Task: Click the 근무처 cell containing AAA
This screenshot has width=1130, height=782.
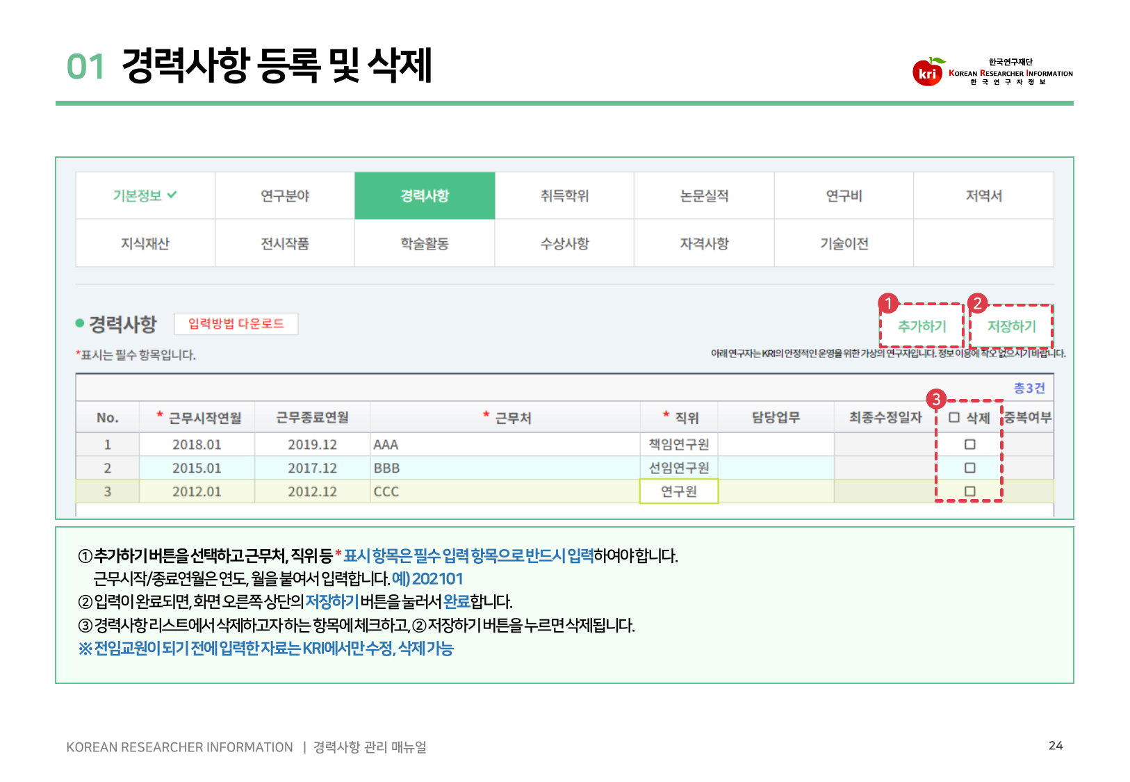Action: 505,444
